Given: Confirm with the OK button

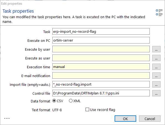Looking at the screenshot, I should coord(125,119).
